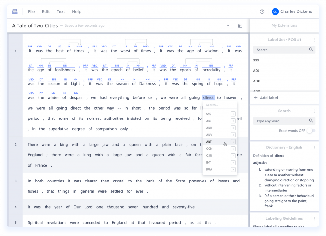The height and width of the screenshot is (236, 326).
Task: Choose ART in the label dropdown
Action: coord(220,142)
